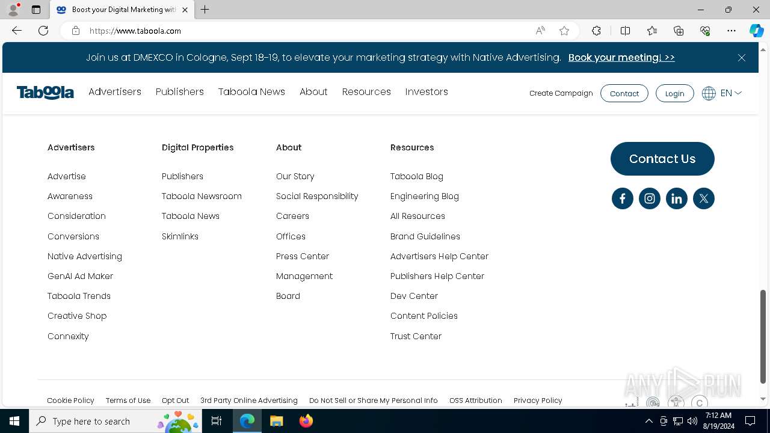Open volume control in system tray
Viewport: 770px width, 433px height.
[692, 421]
